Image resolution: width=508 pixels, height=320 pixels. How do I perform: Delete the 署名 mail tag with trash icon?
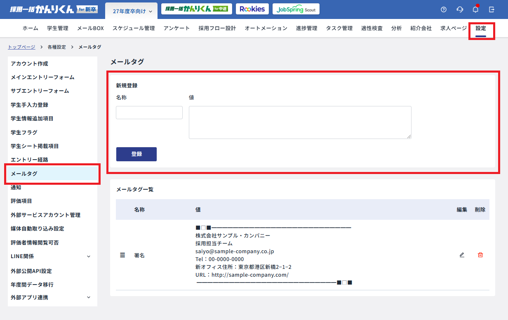(x=480, y=255)
